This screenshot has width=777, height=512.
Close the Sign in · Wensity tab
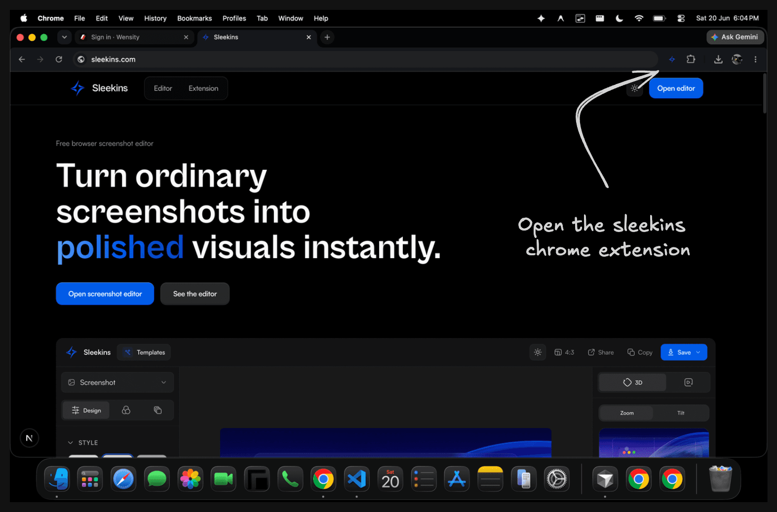point(186,37)
